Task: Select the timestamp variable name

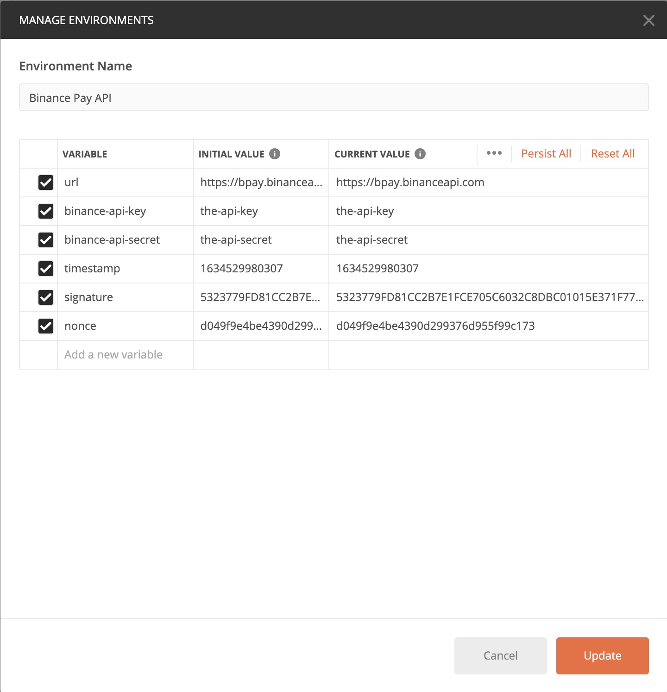Action: coord(125,269)
